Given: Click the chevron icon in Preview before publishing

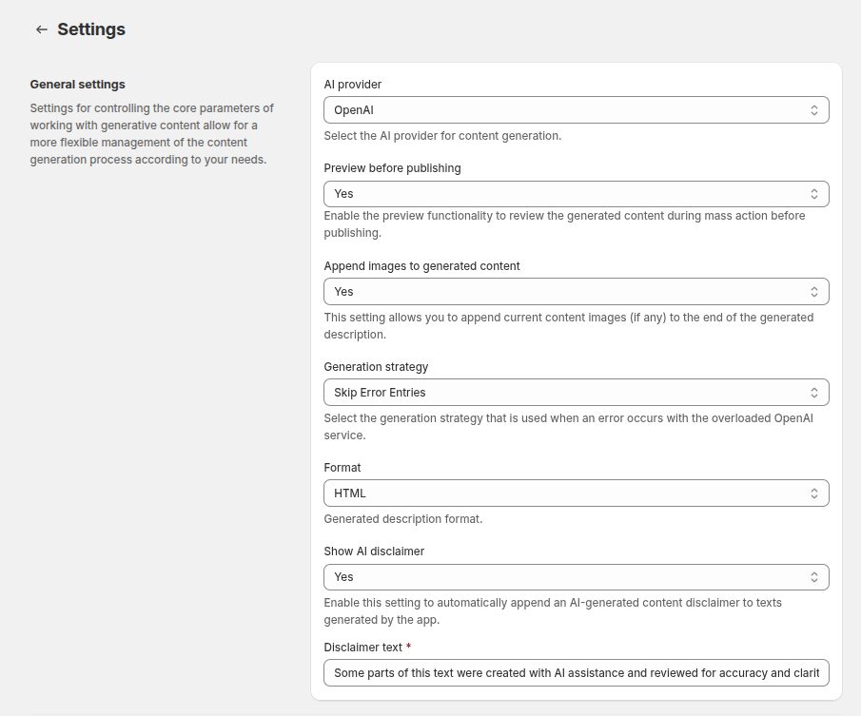Looking at the screenshot, I should 813,194.
